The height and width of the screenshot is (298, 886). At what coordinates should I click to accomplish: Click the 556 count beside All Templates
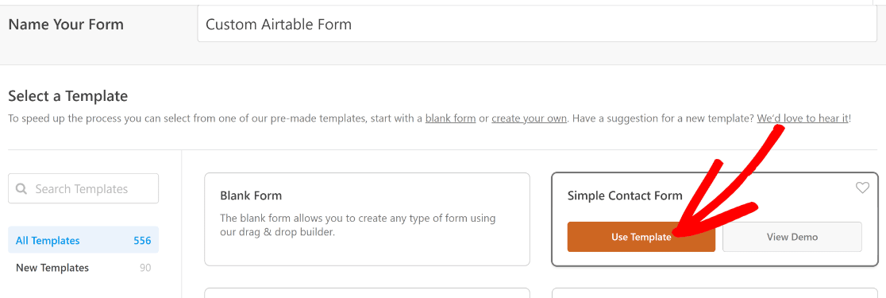(142, 241)
